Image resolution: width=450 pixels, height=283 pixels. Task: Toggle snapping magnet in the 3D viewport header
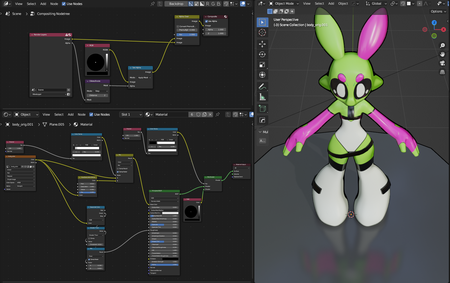click(x=403, y=4)
